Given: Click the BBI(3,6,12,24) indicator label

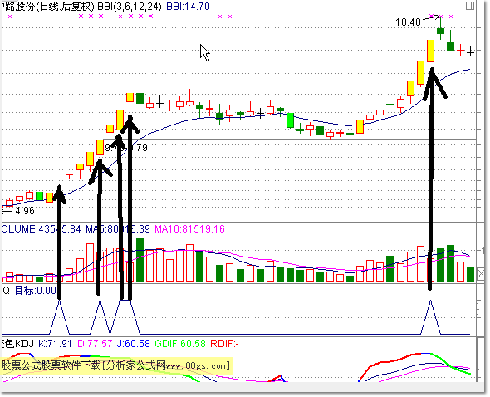Looking at the screenshot, I should (130, 7).
